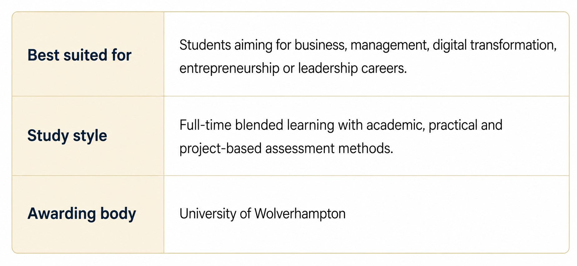Viewport: 577px width, 266px height.
Task: Click the word 'Awarding' in left column
Action: point(62,214)
